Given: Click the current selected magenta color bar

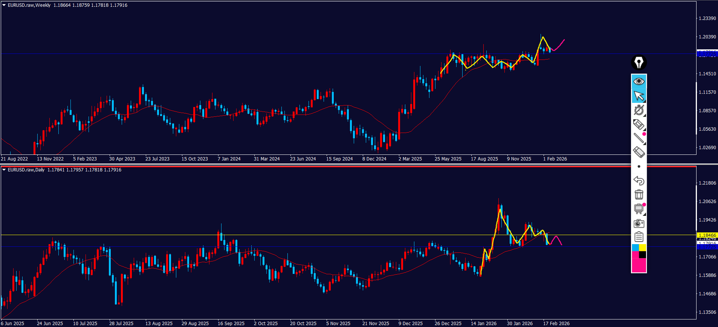Looking at the screenshot, I should [x=639, y=265].
